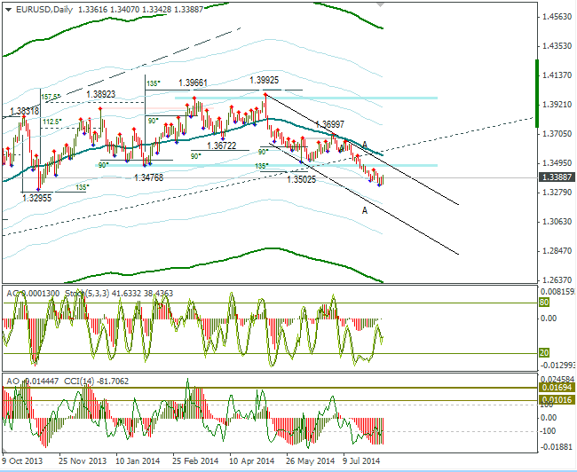Click the -0.01881 scale value
This screenshot has height=472, width=577.
click(557, 447)
